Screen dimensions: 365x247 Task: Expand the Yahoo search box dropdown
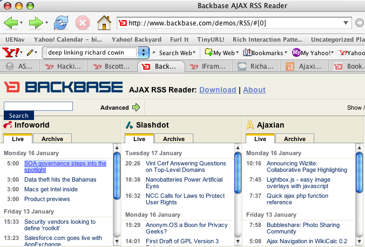coord(144,52)
